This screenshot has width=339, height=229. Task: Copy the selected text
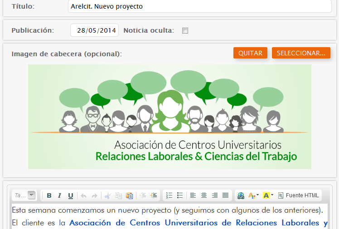coord(118,196)
